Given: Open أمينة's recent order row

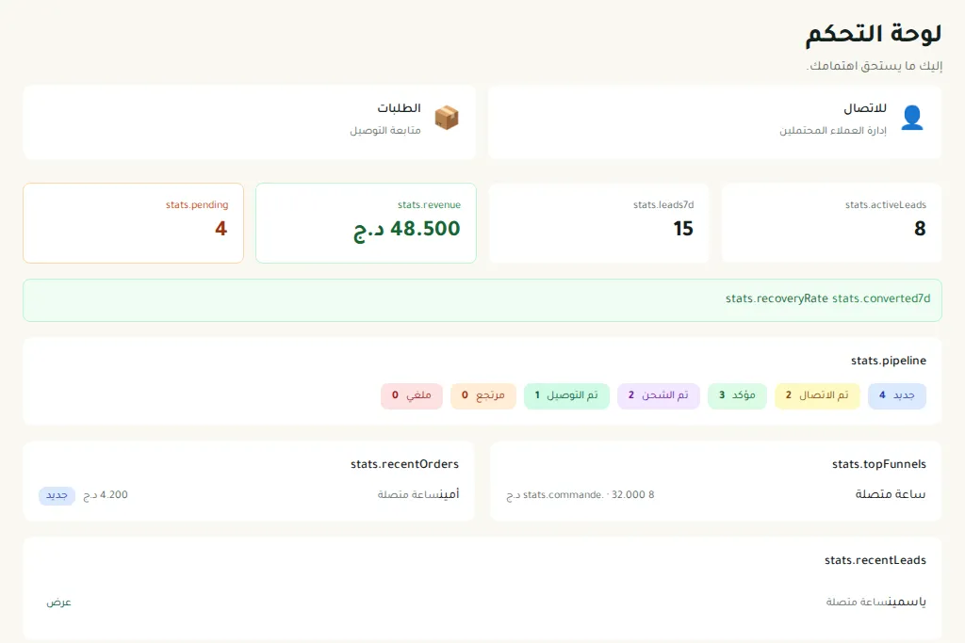Looking at the screenshot, I should 249,495.
